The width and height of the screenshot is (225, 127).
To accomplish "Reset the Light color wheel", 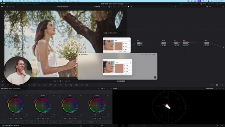I will click(81, 96).
